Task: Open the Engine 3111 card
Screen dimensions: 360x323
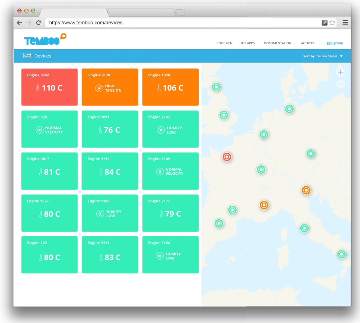Action: coord(110,255)
